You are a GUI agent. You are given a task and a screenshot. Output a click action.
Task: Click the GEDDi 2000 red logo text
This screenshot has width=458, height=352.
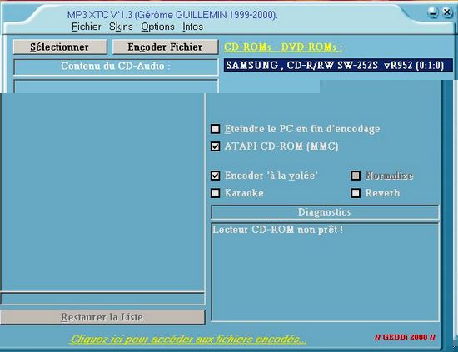pyautogui.click(x=405, y=337)
